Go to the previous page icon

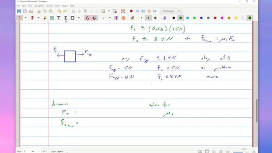pos(79,11)
